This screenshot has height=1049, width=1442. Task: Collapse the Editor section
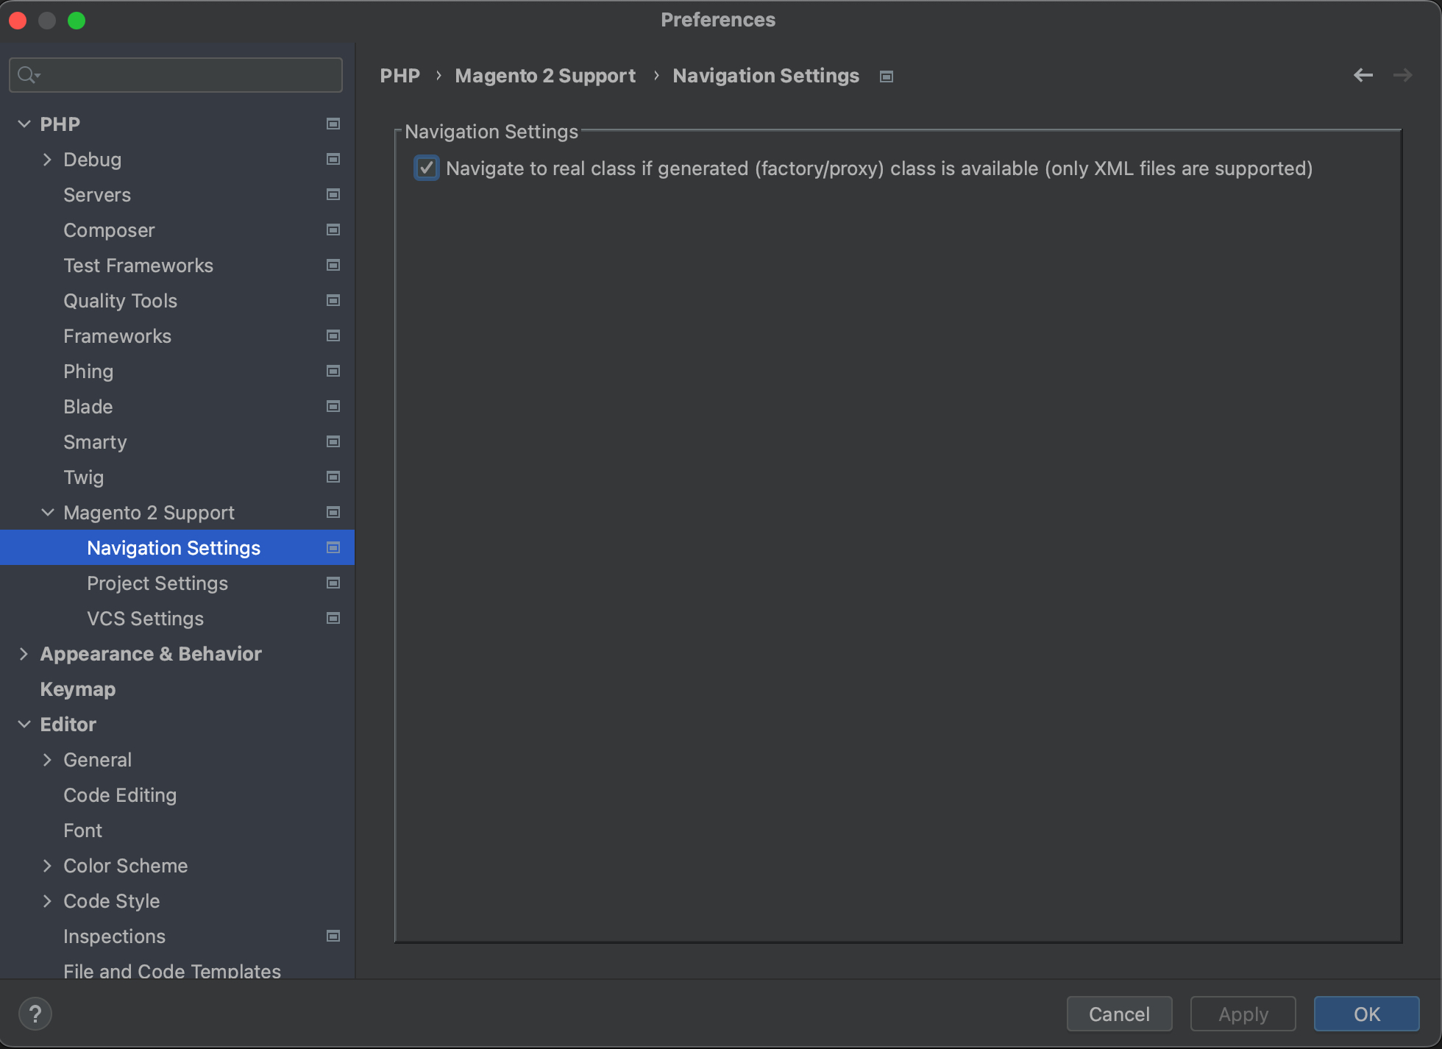tap(24, 724)
